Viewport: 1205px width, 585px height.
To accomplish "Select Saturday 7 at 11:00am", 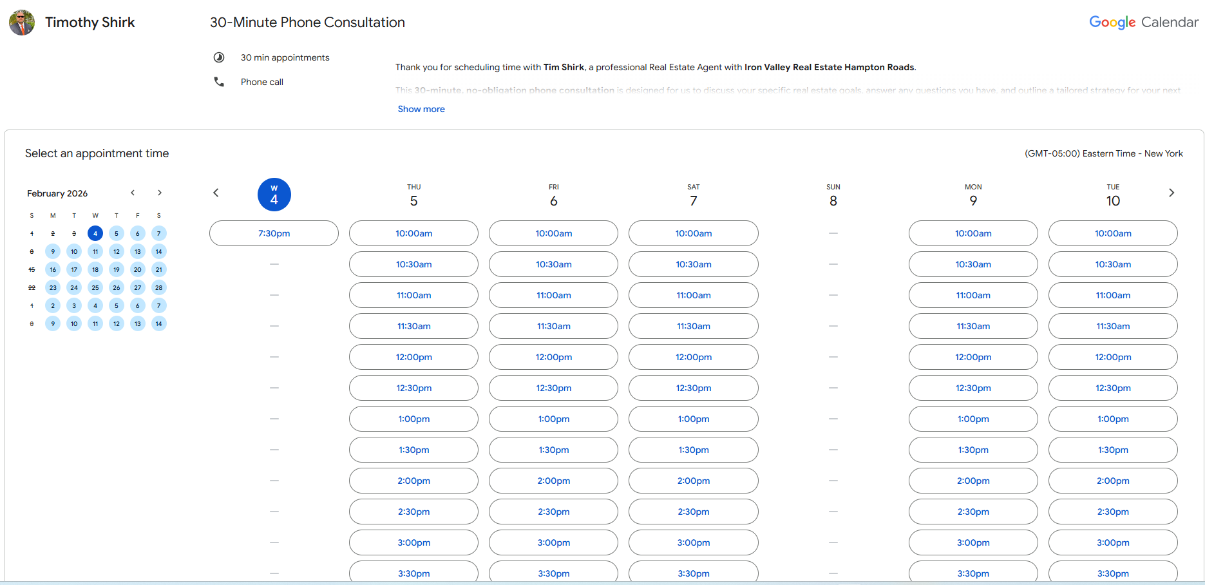I will (694, 295).
